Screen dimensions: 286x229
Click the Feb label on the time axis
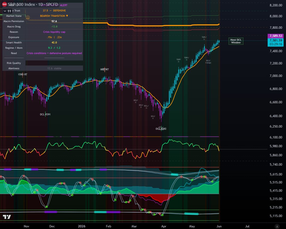coord(109,226)
